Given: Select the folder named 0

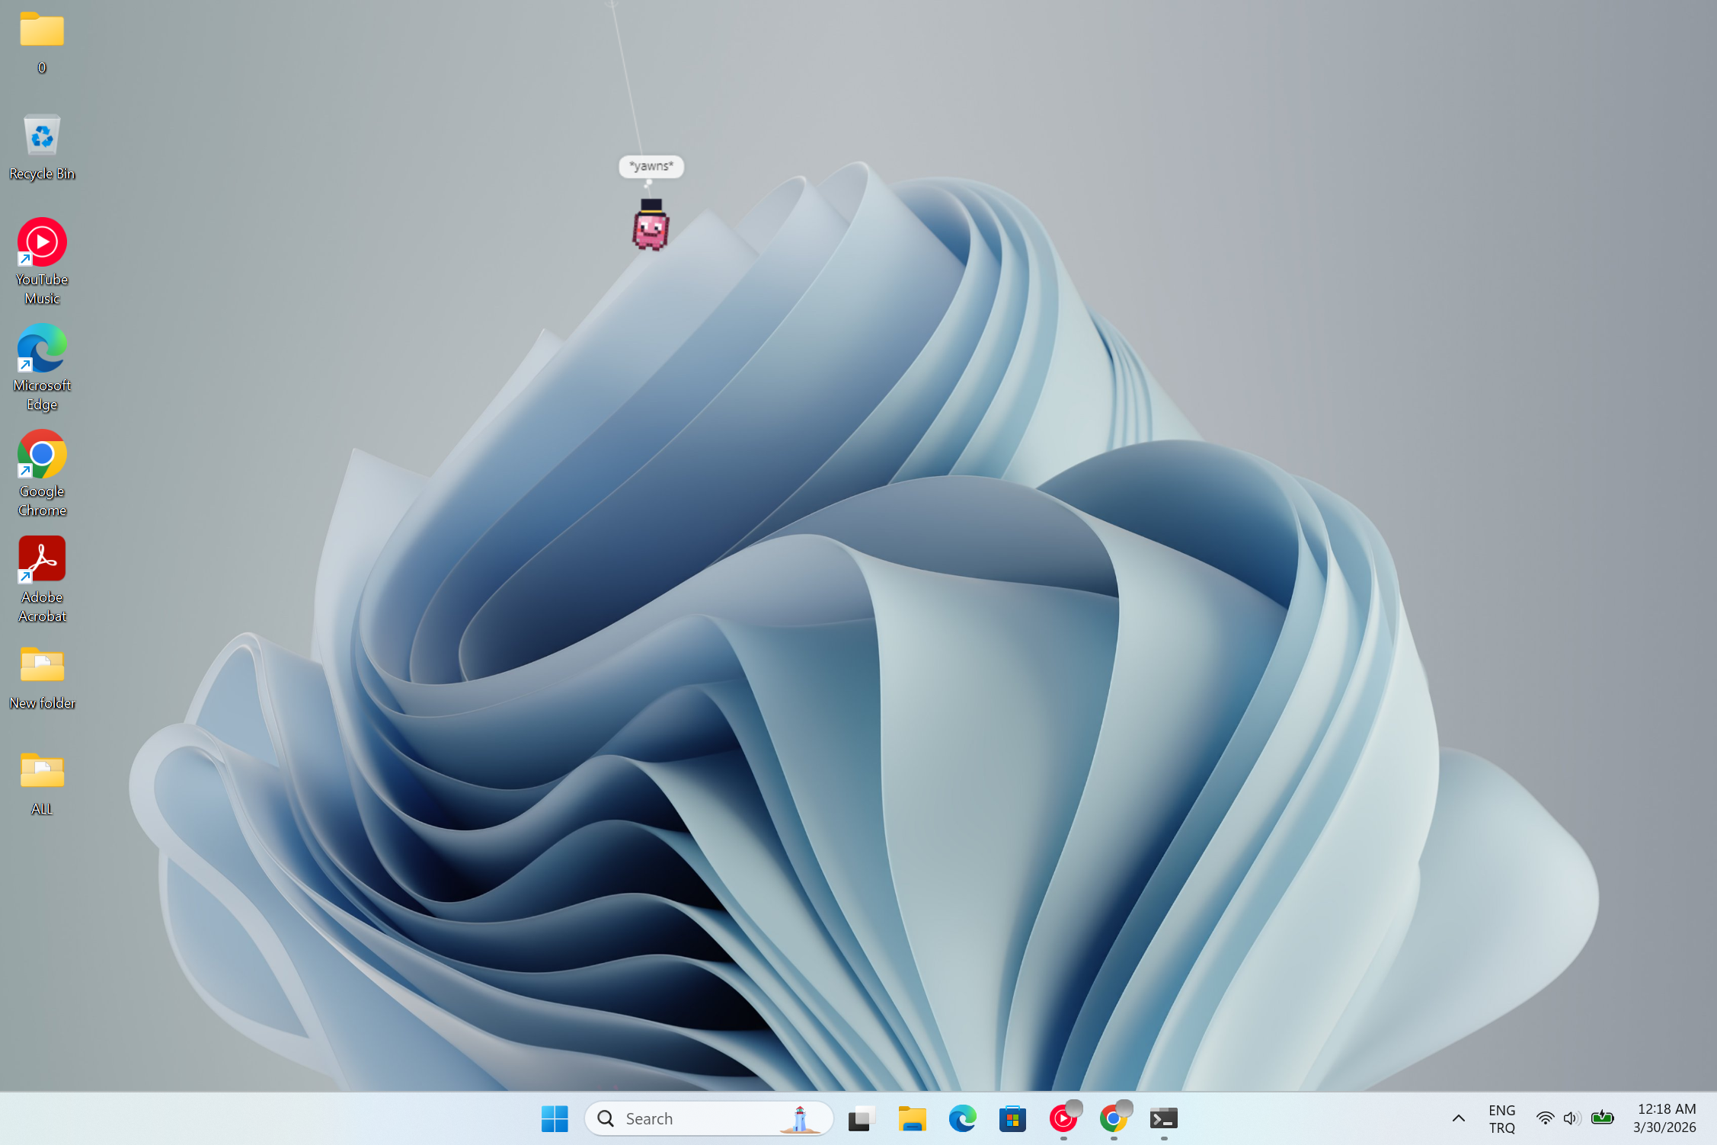Looking at the screenshot, I should (x=42, y=32).
